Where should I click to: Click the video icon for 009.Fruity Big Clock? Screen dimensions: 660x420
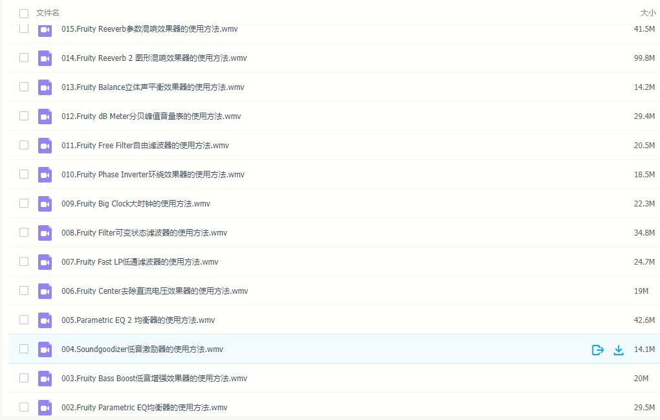pos(45,204)
